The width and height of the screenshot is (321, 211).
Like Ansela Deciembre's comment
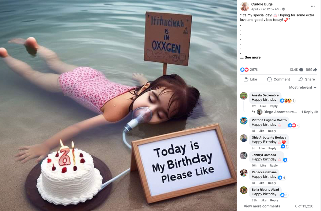(263, 106)
